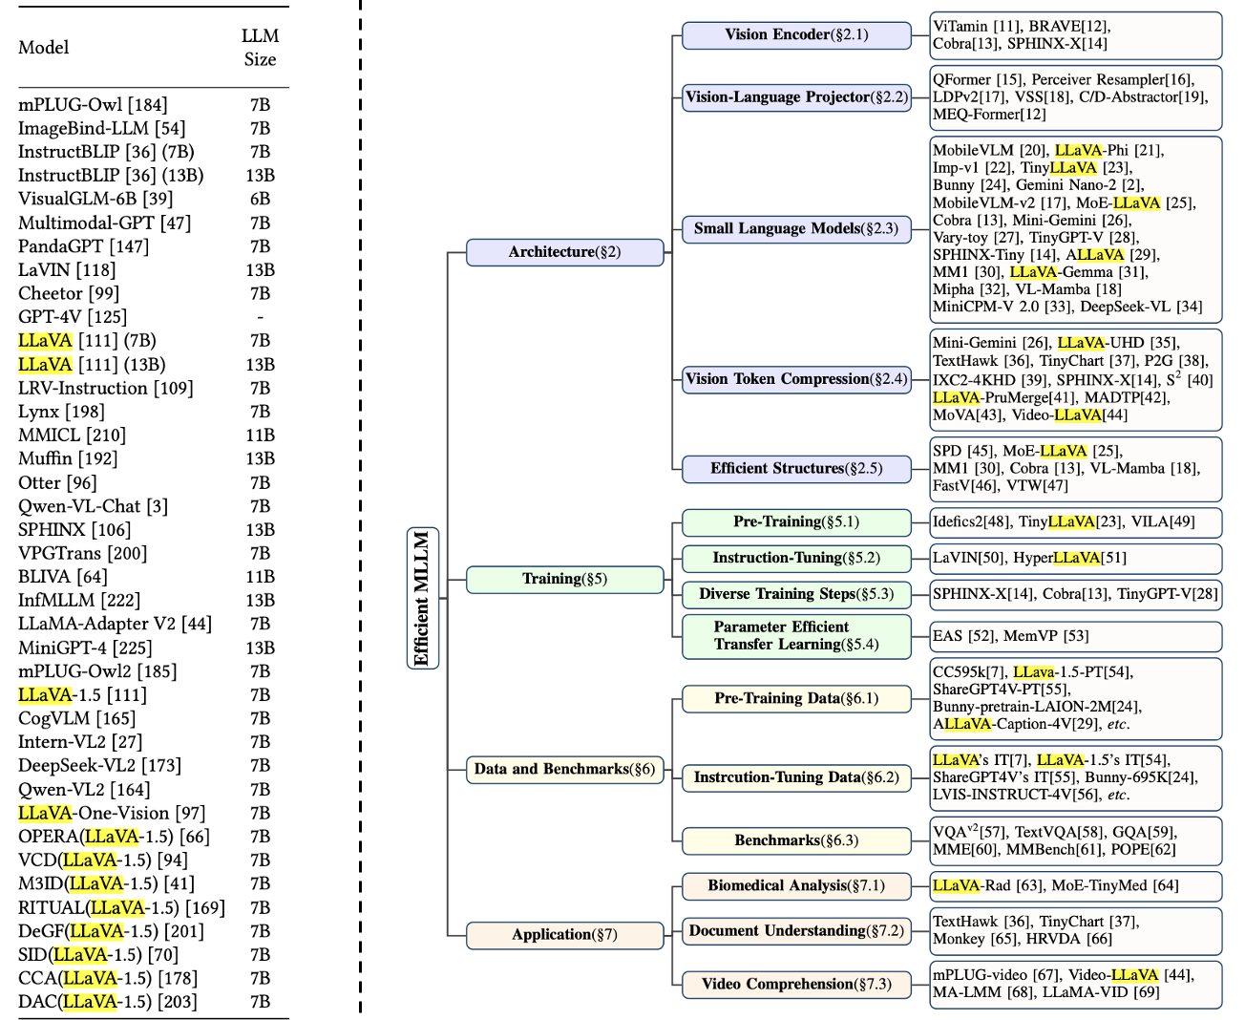Click the "Model" column header
The width and height of the screenshot is (1245, 1020).
point(44,47)
